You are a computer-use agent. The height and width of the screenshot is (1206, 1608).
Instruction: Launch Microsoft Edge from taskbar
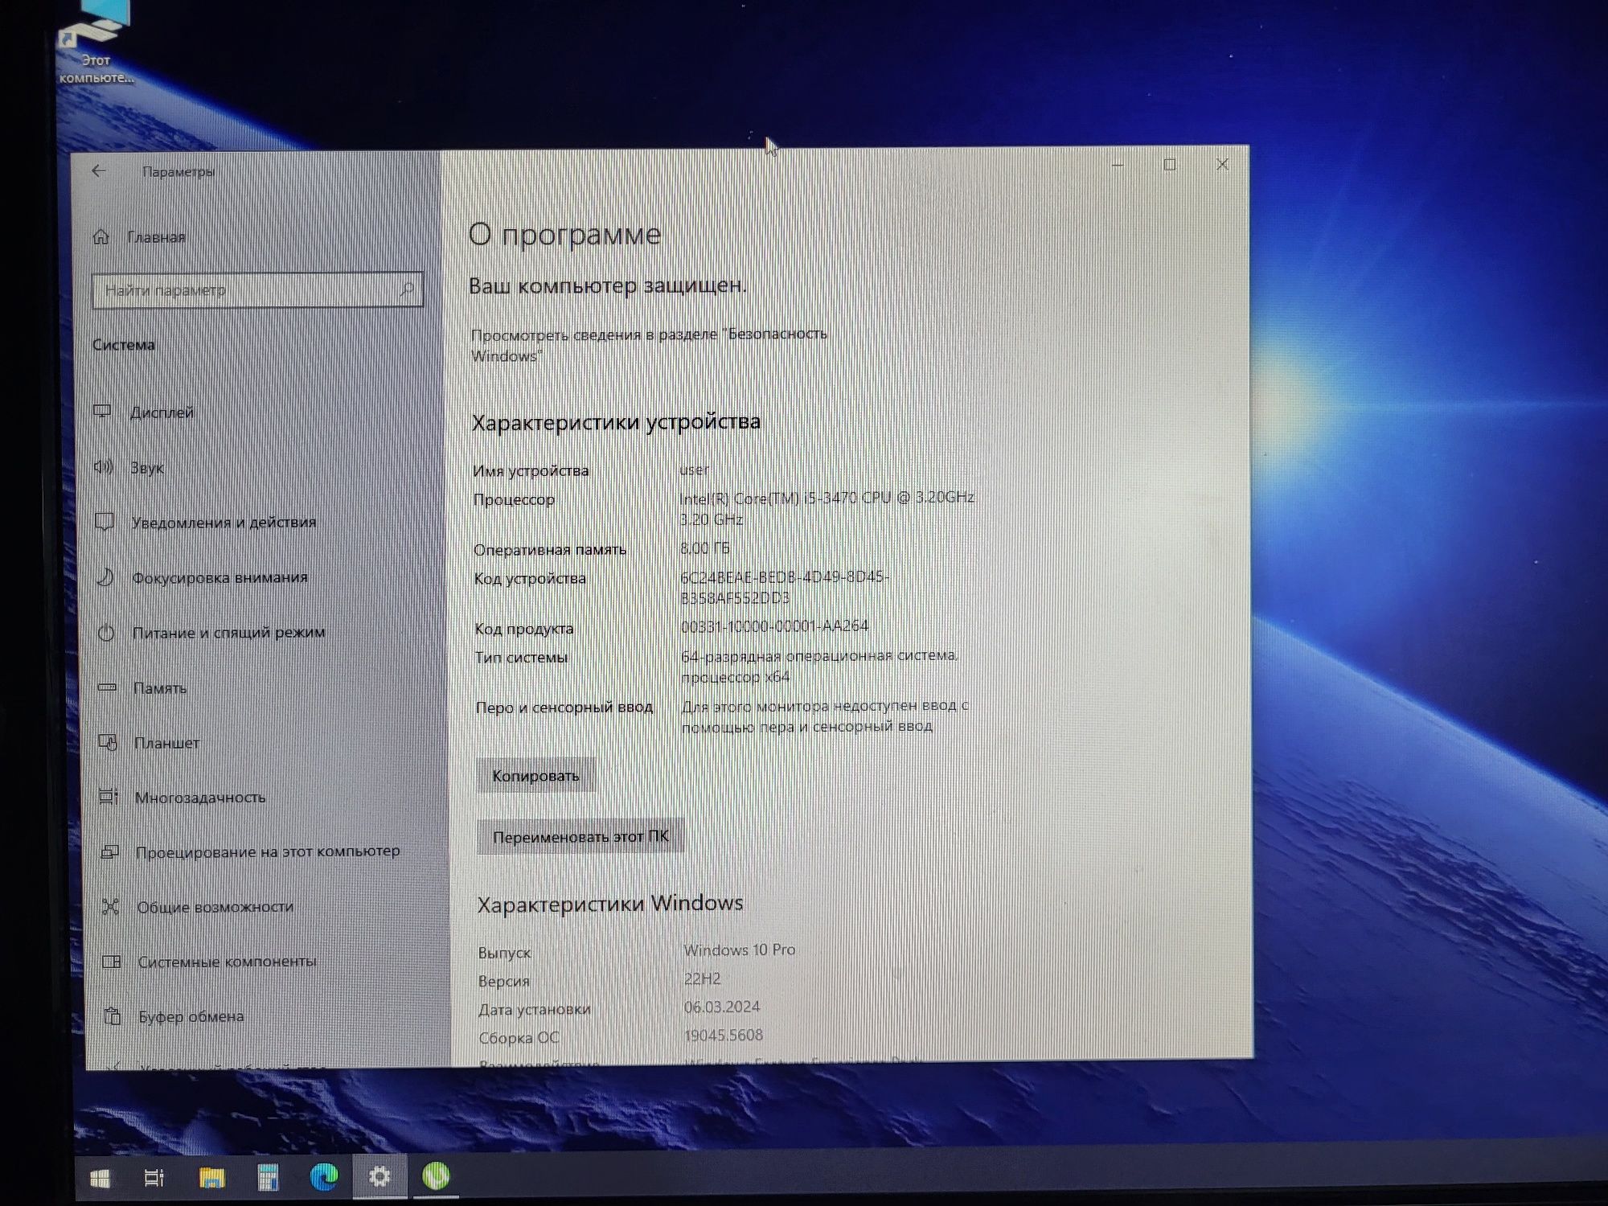(x=324, y=1177)
